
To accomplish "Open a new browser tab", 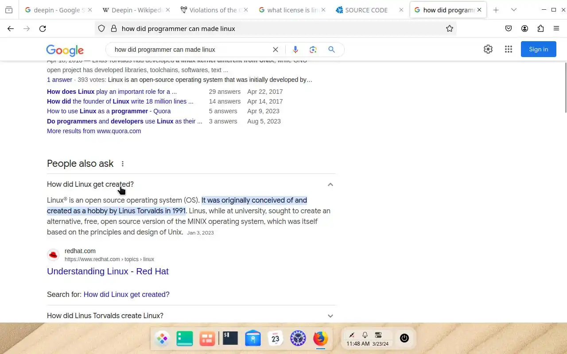I will (496, 10).
